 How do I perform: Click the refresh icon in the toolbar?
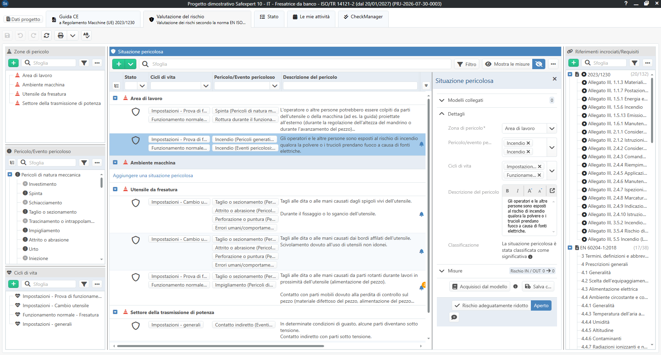(46, 35)
